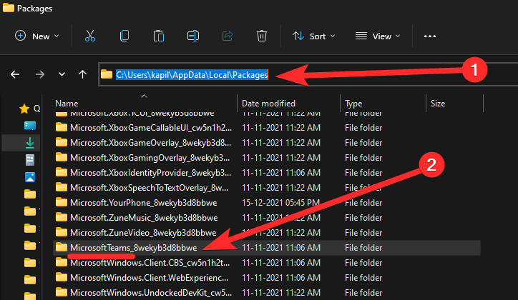Click the Rename toolbar icon
Screen dimensions: 518x300
pyautogui.click(x=193, y=36)
